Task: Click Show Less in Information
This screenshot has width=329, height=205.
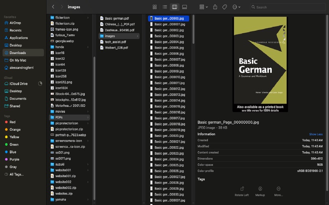Action: click(x=316, y=134)
